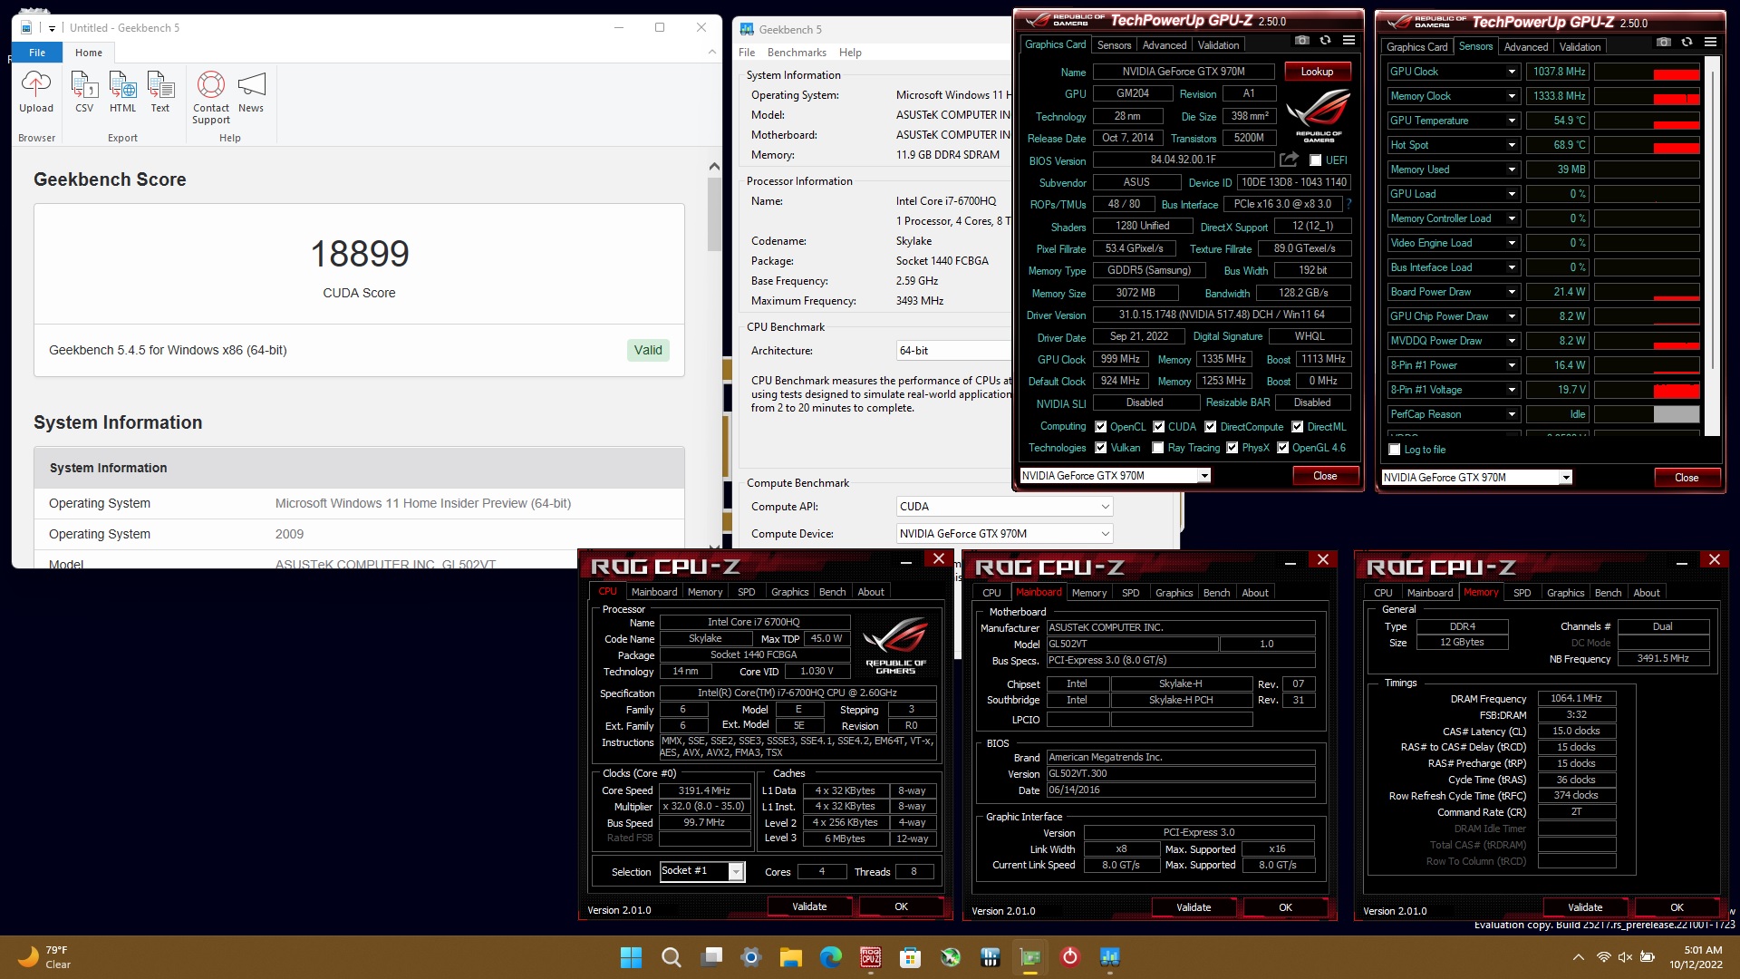Screen dimensions: 1740x979
Task: Export results as HTML
Action: coord(122,92)
